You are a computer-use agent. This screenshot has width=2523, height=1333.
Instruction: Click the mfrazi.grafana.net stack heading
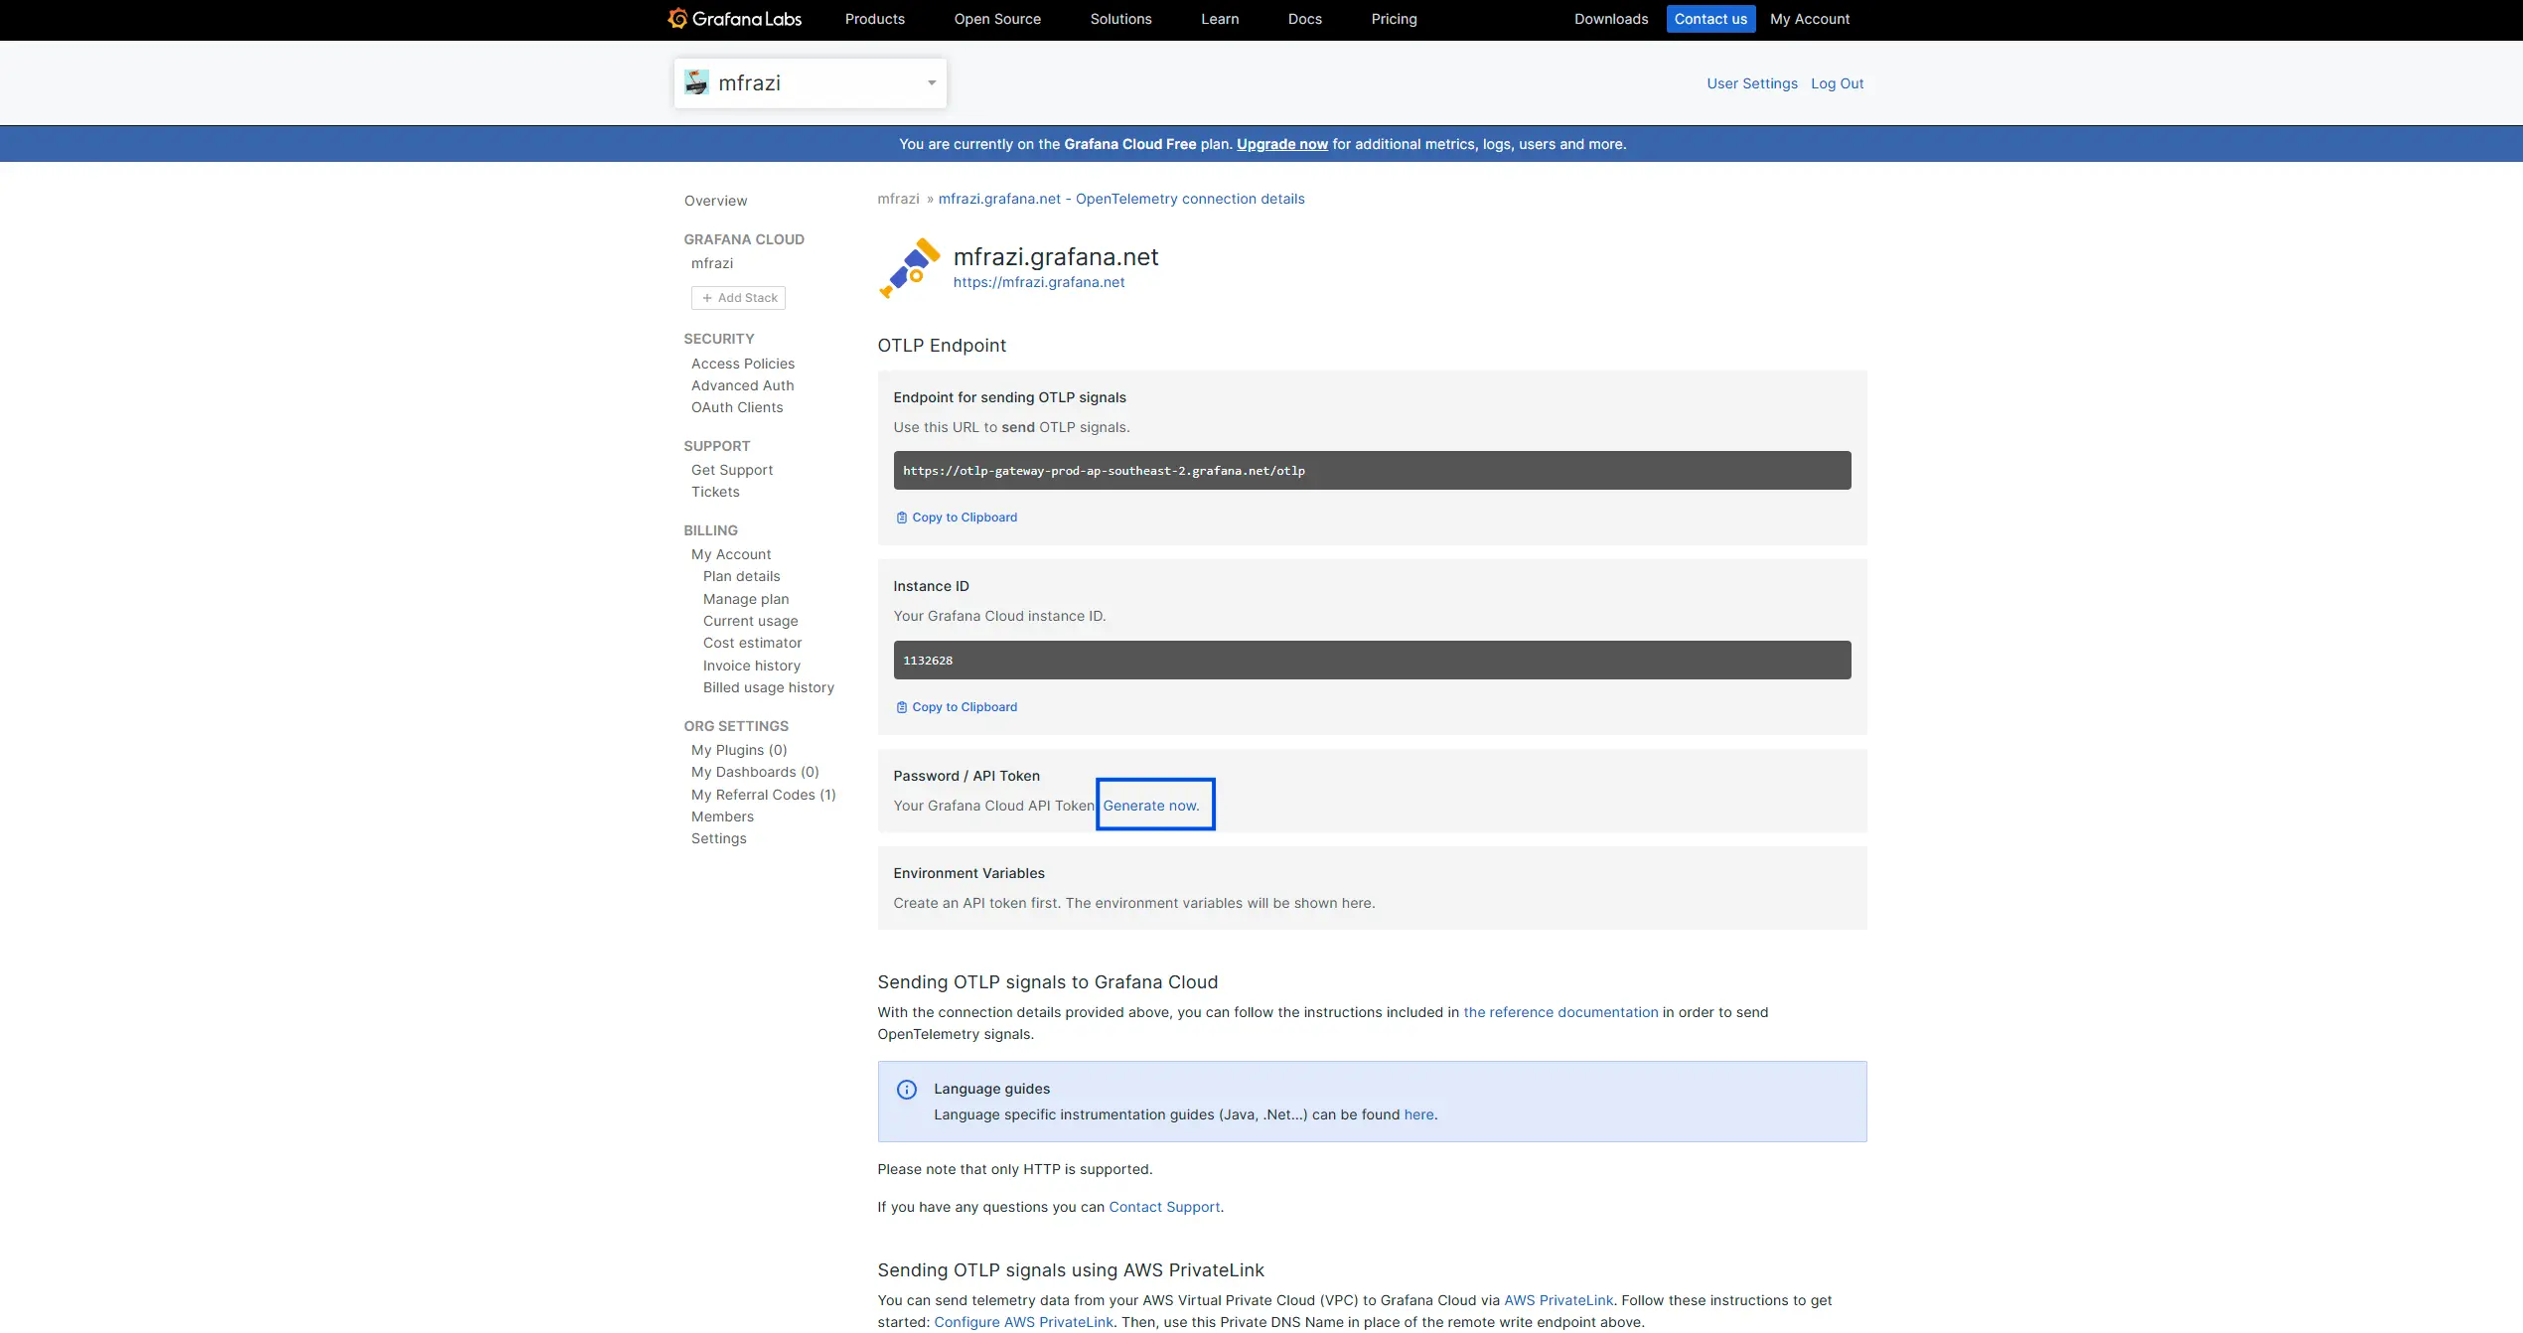pos(1056,256)
